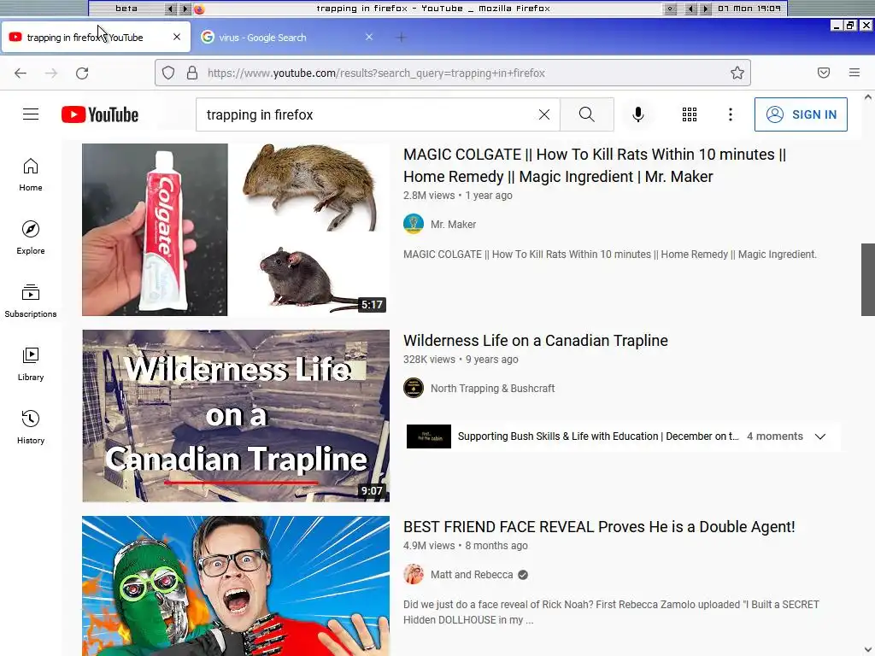Screen dimensions: 875x656
Task: Click the clock 07 Mon 19:09
Action: [749, 9]
